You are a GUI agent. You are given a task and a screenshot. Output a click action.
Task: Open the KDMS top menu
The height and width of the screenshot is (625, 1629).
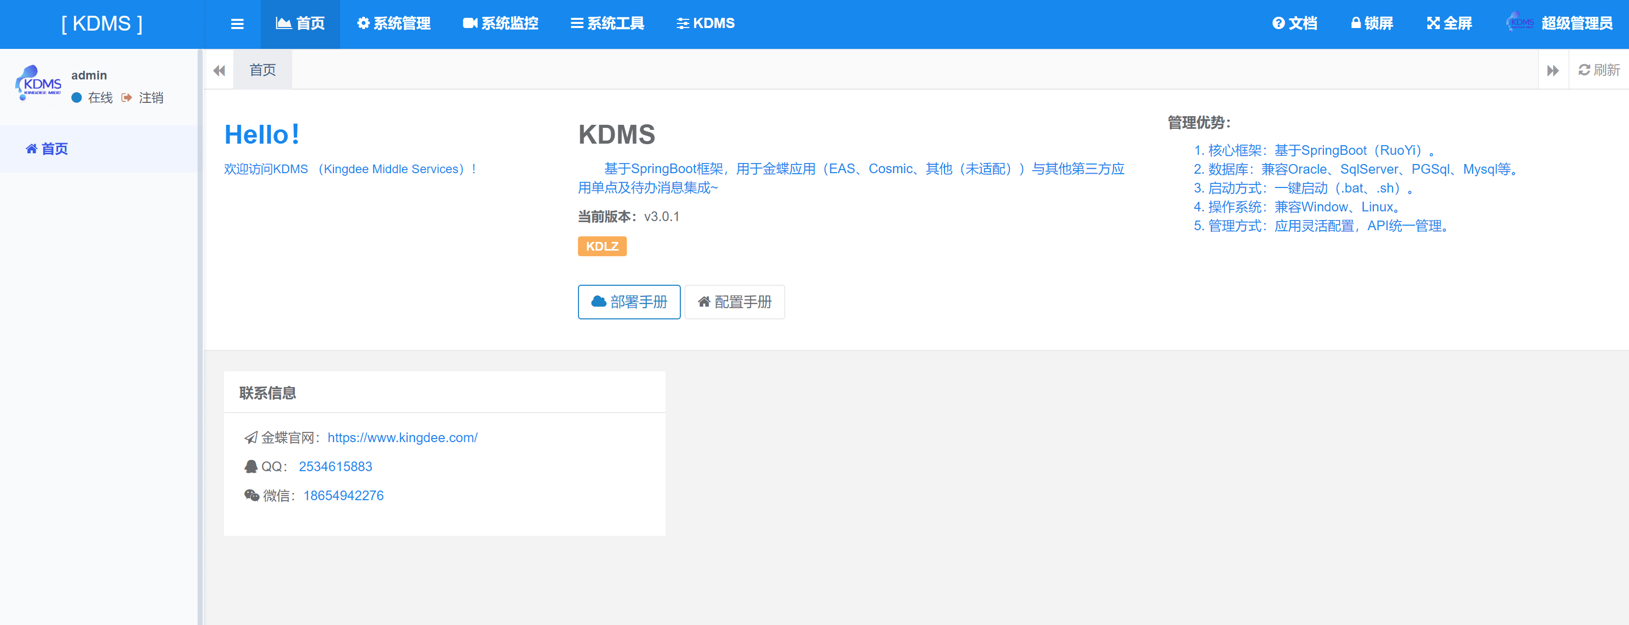(x=705, y=23)
